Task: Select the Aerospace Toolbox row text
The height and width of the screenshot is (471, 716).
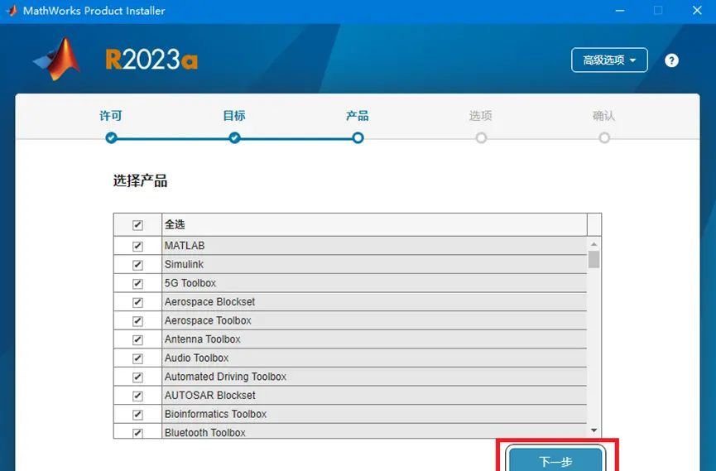Action: pyautogui.click(x=208, y=320)
